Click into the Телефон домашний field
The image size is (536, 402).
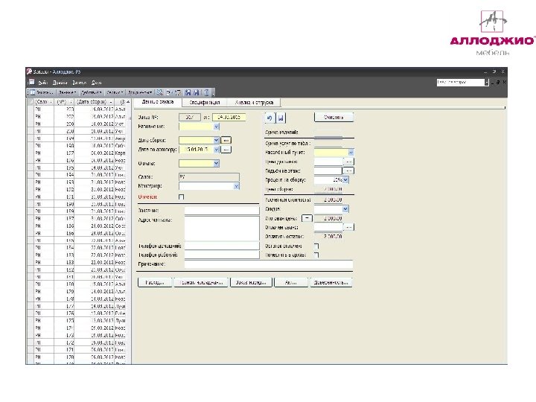point(222,246)
